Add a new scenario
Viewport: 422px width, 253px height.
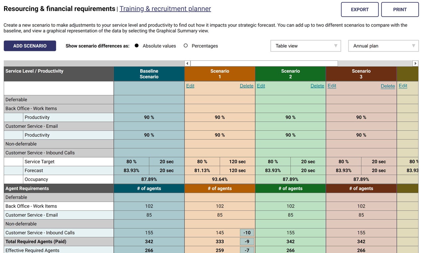click(x=30, y=46)
